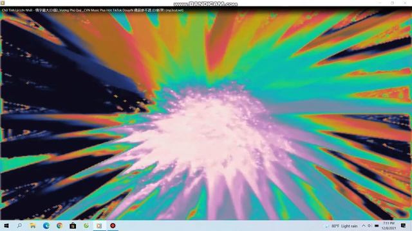Restore down the media player window
Viewport: 412px width, 231px height.
coord(392,3)
